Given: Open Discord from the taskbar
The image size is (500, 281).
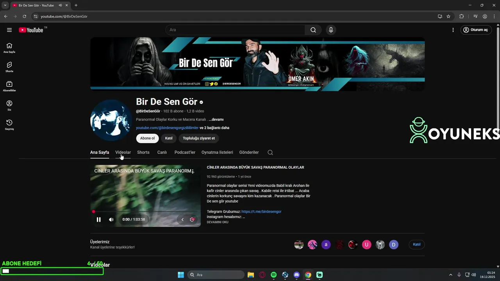Looking at the screenshot, I should tap(296, 275).
